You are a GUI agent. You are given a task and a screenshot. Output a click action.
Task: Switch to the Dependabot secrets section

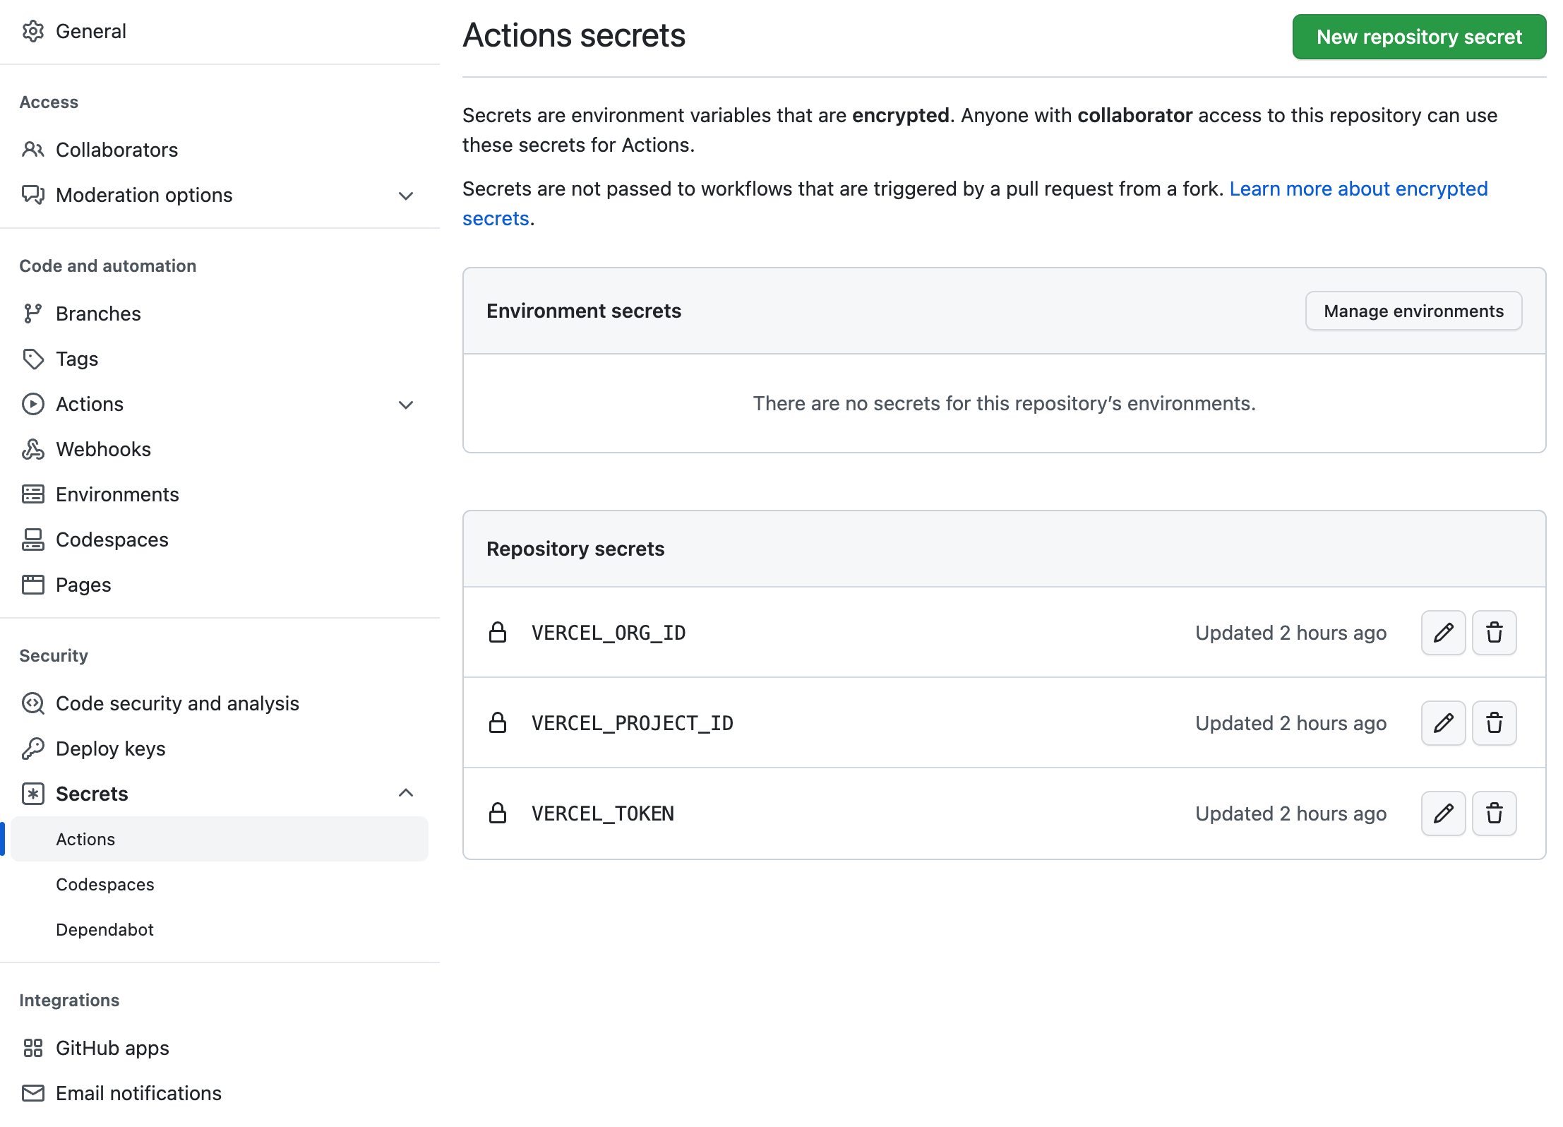[104, 929]
